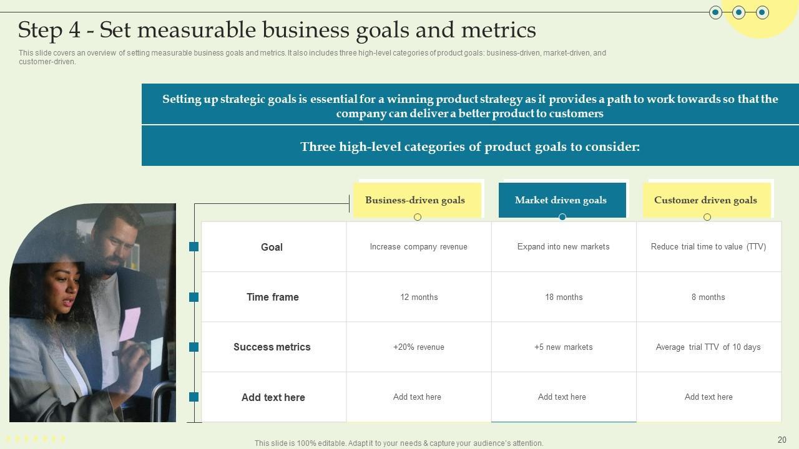Viewport: 799px width, 449px height.
Task: Click the square bullet beside Add text here
Action: point(194,397)
